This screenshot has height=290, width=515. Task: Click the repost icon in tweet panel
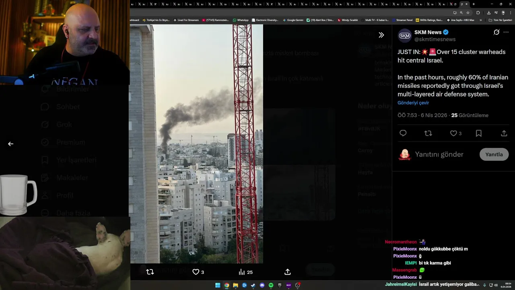[428, 133]
